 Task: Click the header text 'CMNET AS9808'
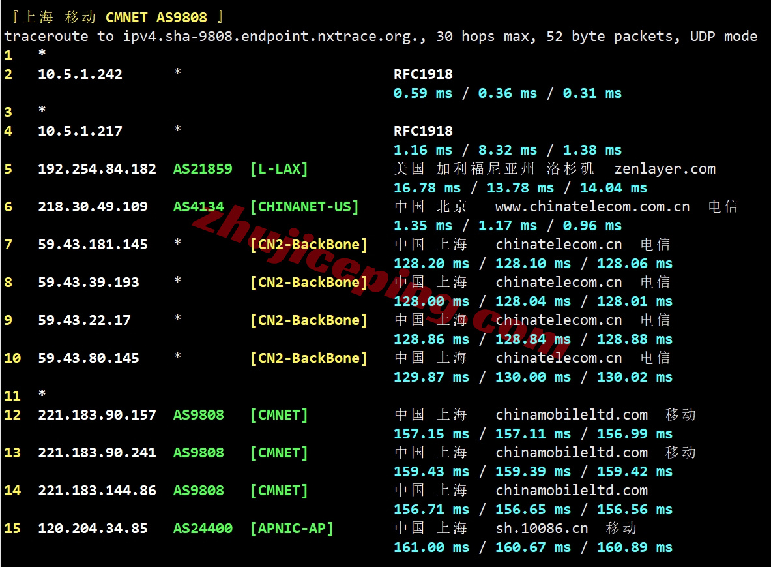pos(156,17)
